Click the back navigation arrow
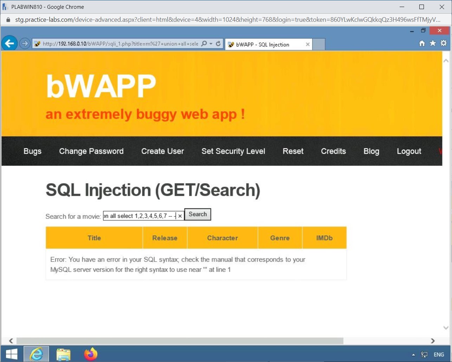 9,43
